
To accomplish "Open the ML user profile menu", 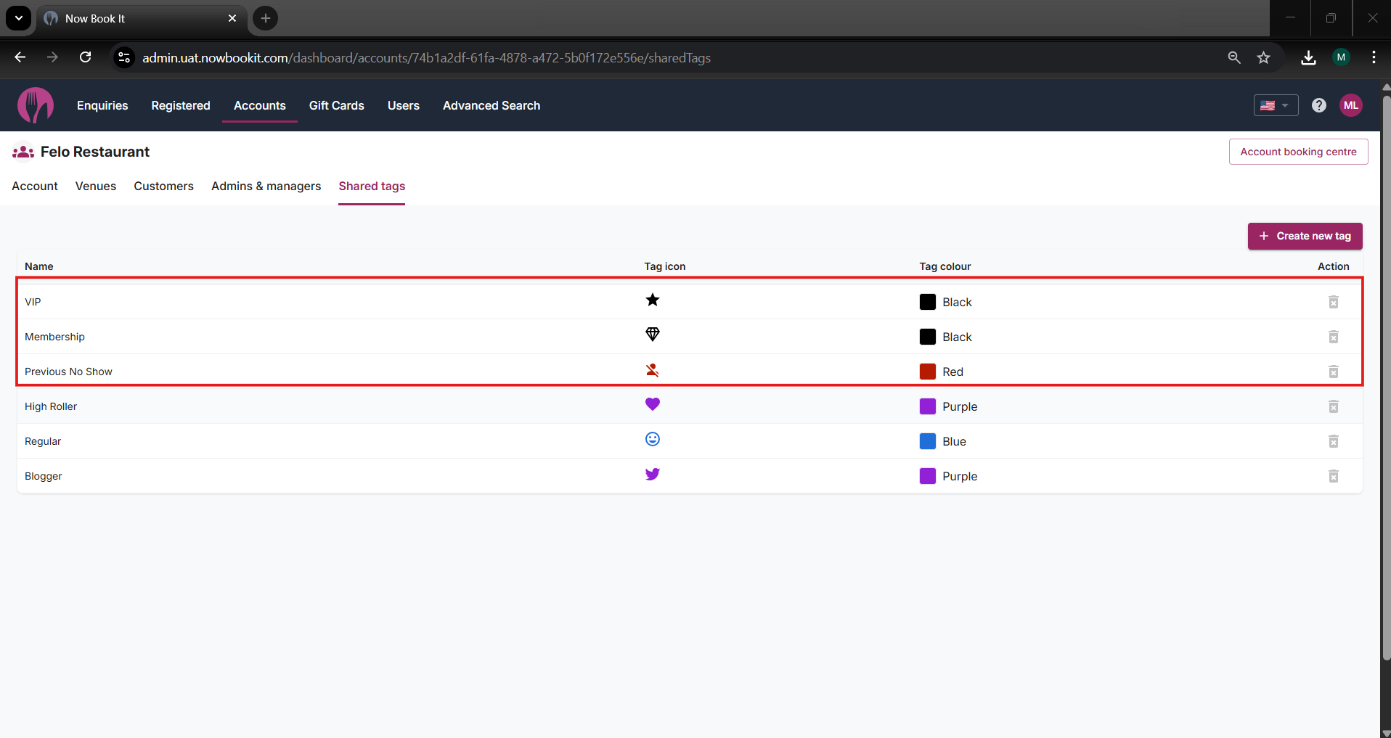I will pos(1350,105).
